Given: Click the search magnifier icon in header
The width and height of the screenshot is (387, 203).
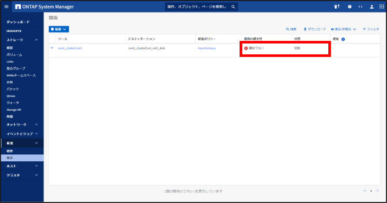Looking at the screenshot, I should point(233,7).
